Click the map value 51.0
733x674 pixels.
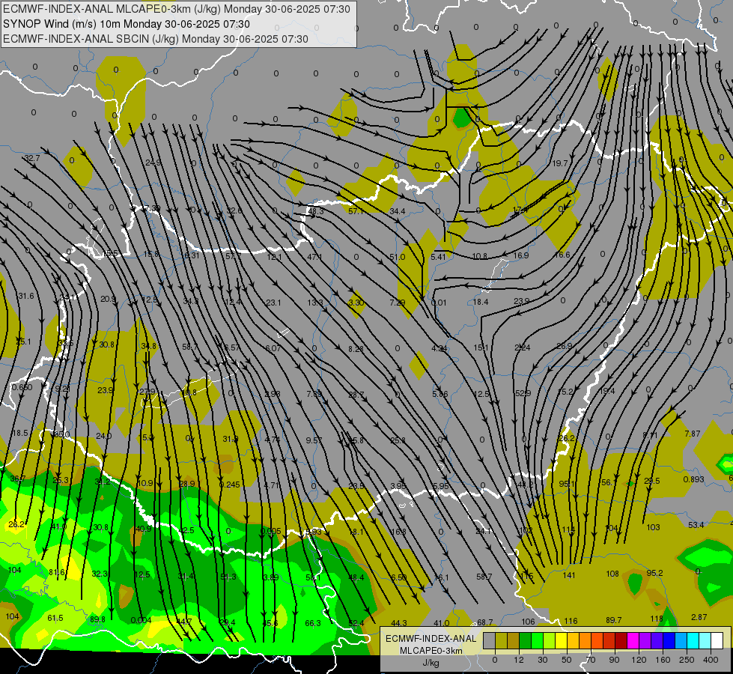click(x=397, y=257)
